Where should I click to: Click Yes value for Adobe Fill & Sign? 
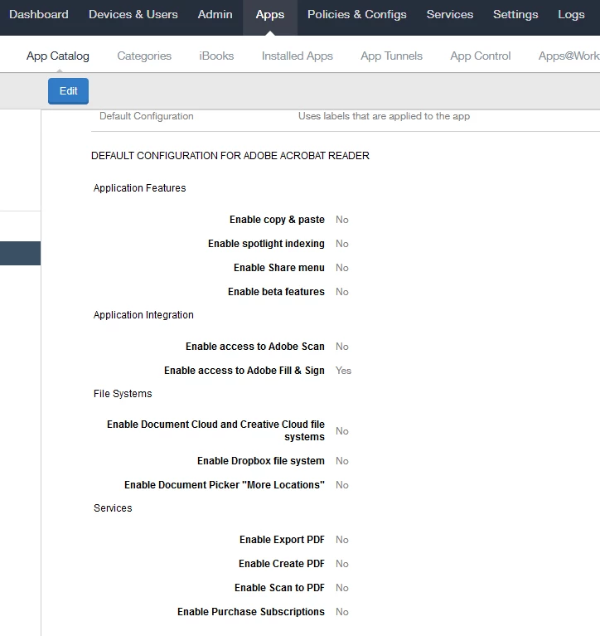(x=343, y=371)
